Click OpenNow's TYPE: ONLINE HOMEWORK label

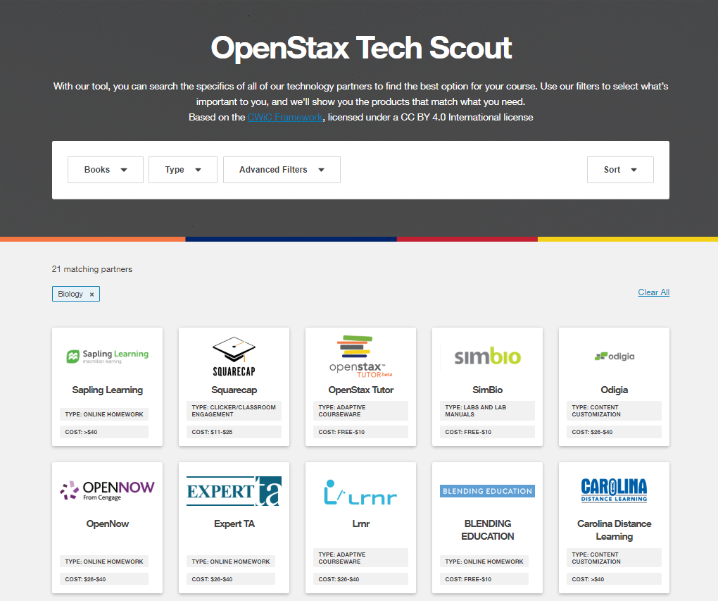click(x=104, y=562)
